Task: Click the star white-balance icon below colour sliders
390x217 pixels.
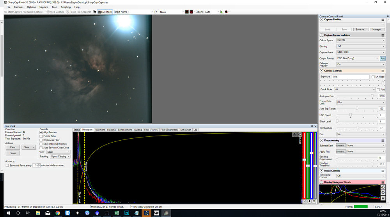Action: pos(309,201)
